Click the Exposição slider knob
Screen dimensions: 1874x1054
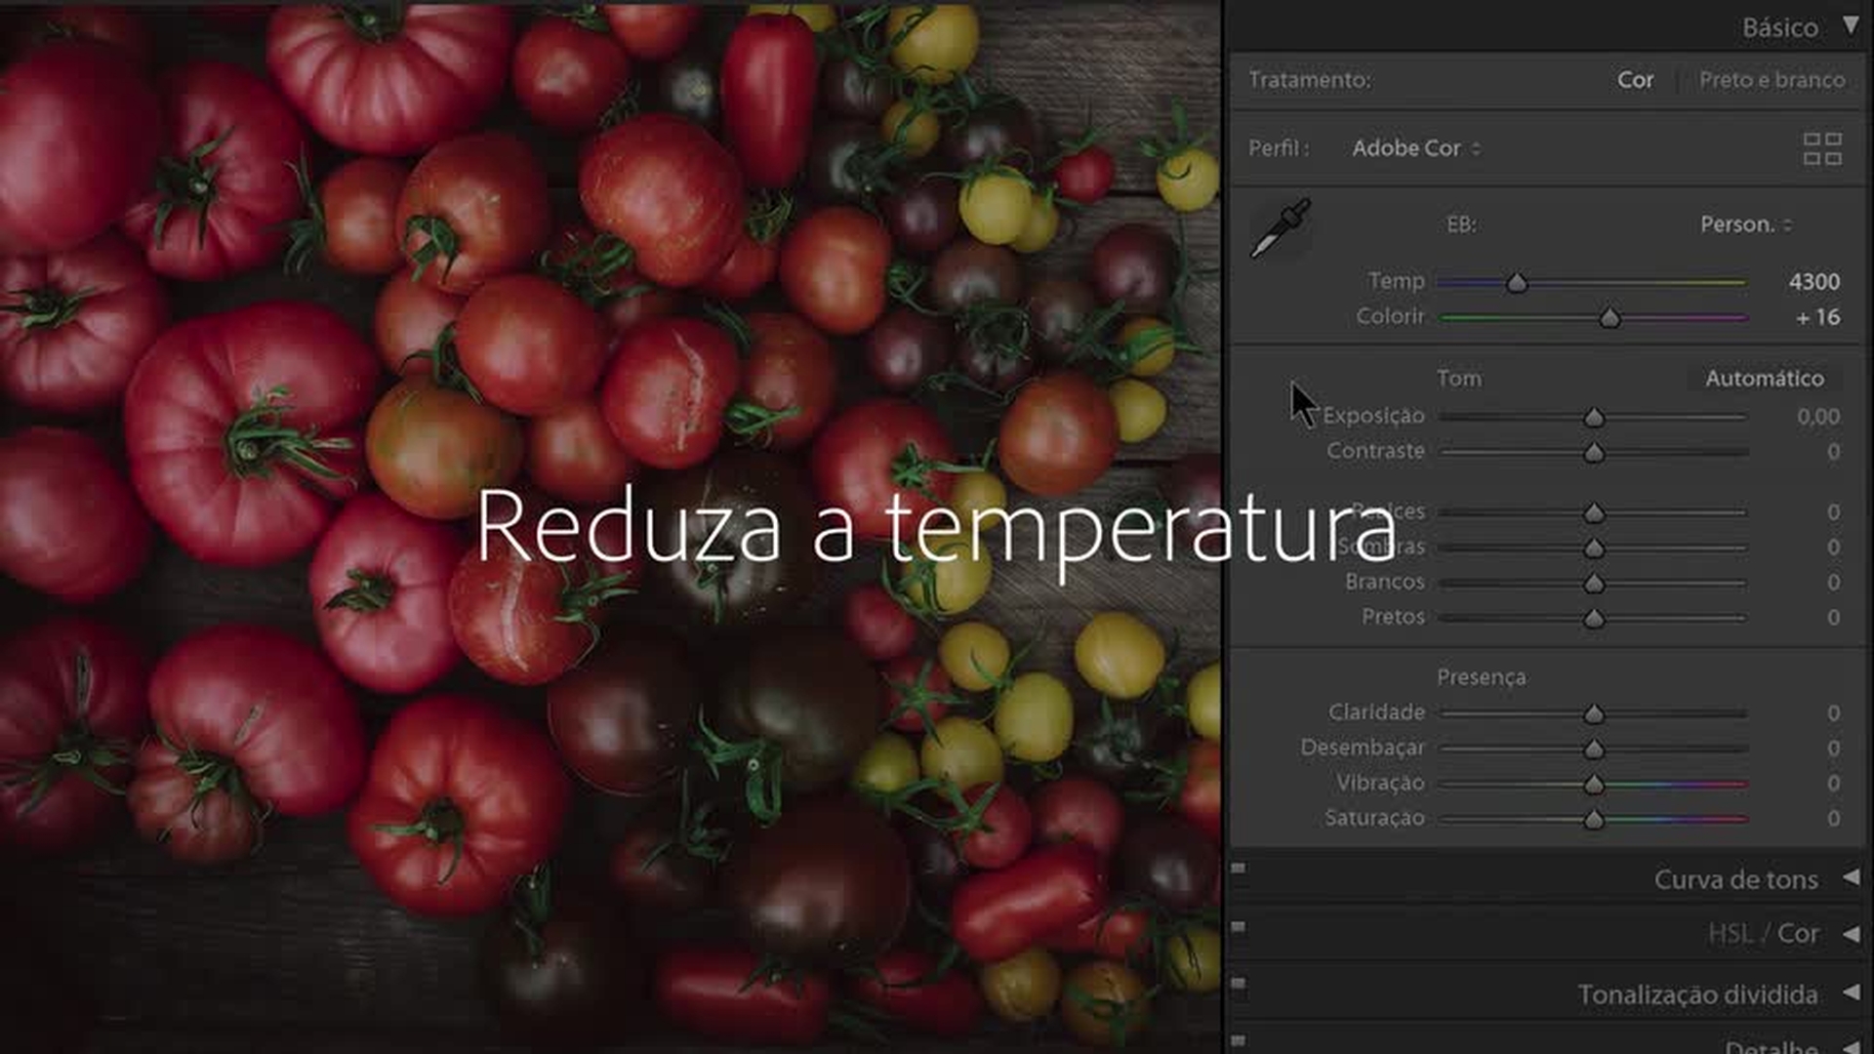pos(1594,418)
